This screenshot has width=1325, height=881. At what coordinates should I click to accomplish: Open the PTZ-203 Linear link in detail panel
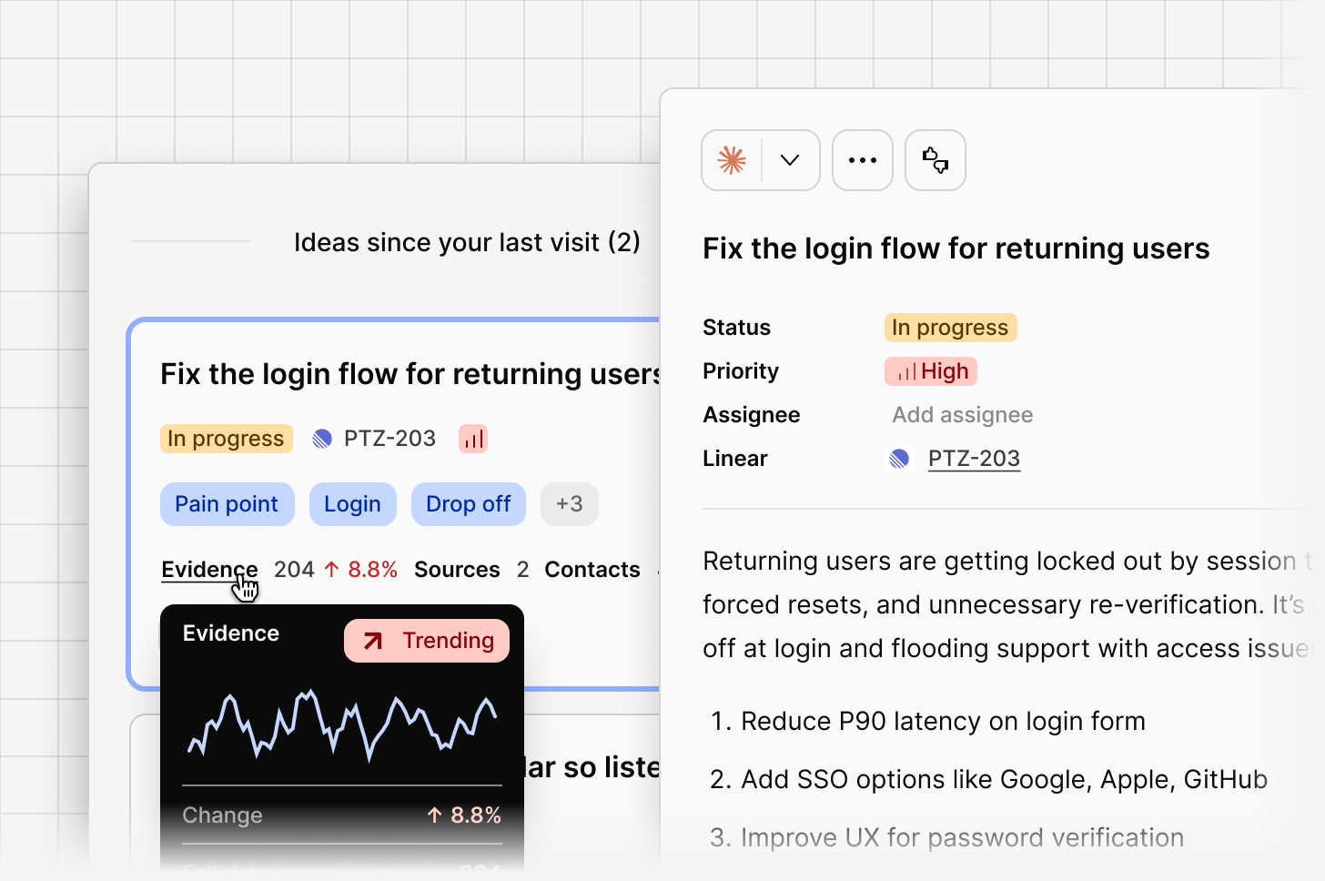tap(974, 459)
